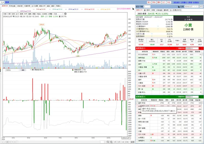Viewport: 204px width, 144px height.
Task: Go to chart layout page 1
Action: (x=2, y=142)
